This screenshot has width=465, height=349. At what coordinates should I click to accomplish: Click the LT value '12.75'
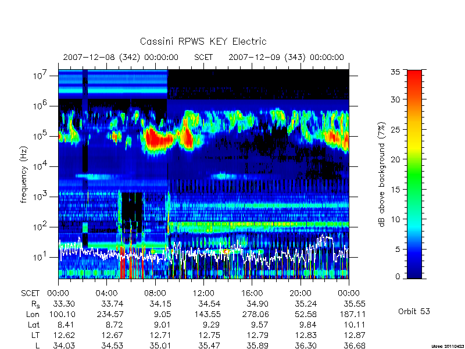point(209,336)
